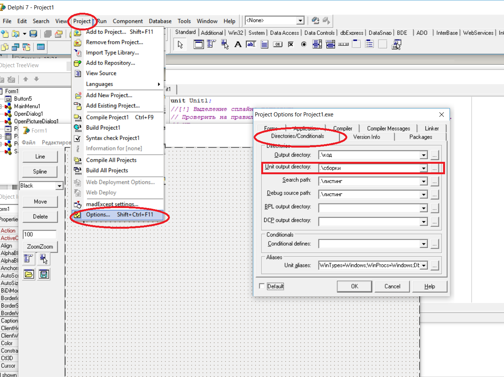Pick the MainMenu component icon
This screenshot has height=377, width=504.
[x=212, y=44]
